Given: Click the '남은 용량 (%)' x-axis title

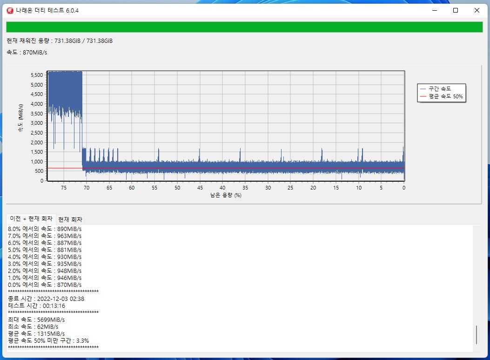Looking at the screenshot, I should click(226, 195).
